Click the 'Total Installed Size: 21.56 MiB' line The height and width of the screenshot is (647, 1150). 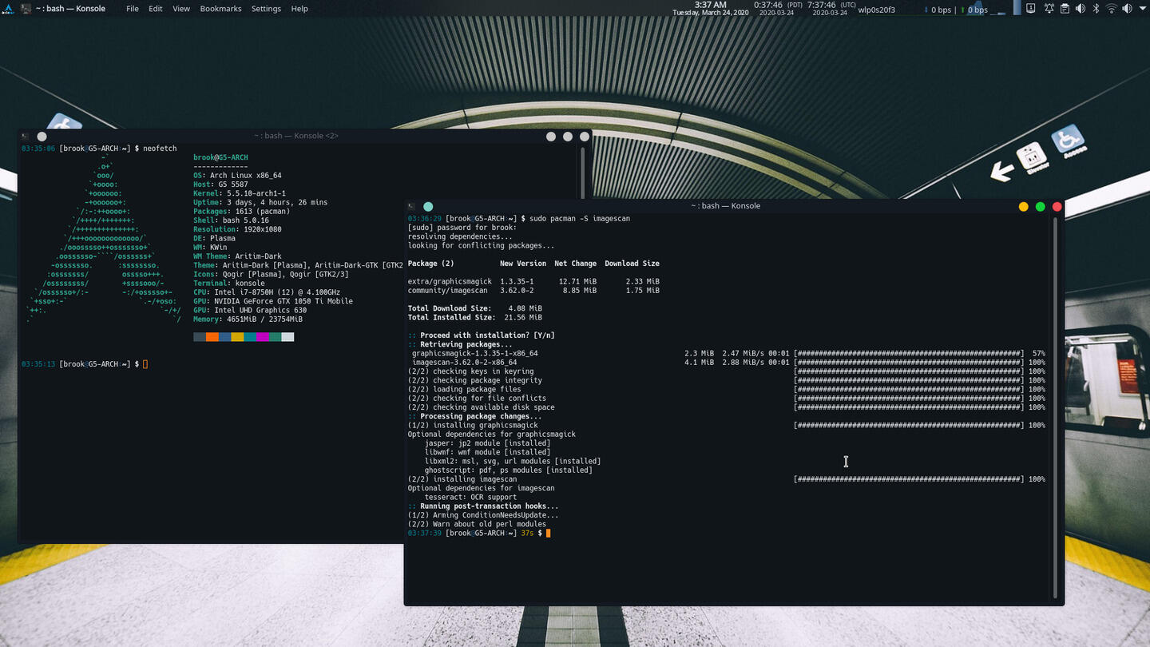point(474,317)
